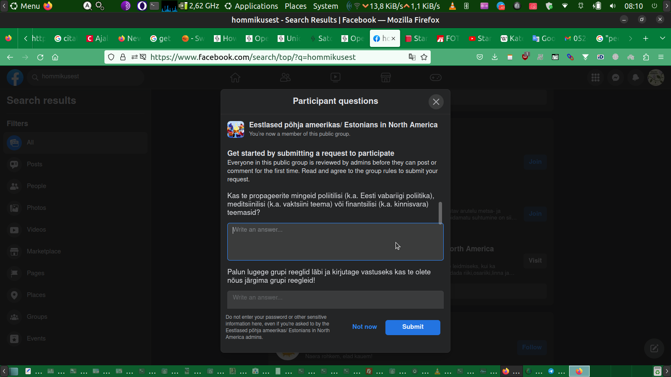The height and width of the screenshot is (377, 671).
Task: Filter search results by Videos
Action: pyautogui.click(x=75, y=230)
